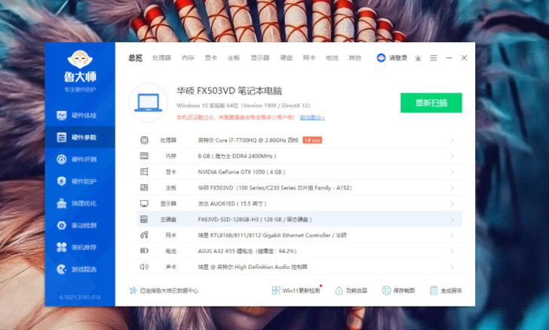549x330 pixels.
Task: Switch to the 主板 tab
Action: click(x=234, y=58)
